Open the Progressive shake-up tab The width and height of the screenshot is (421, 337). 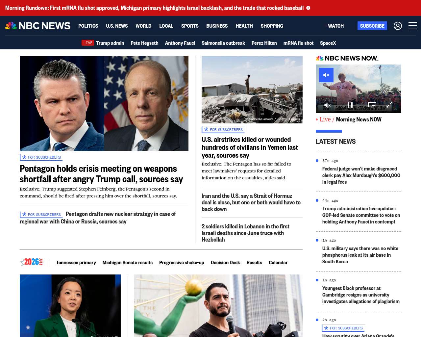[182, 262]
